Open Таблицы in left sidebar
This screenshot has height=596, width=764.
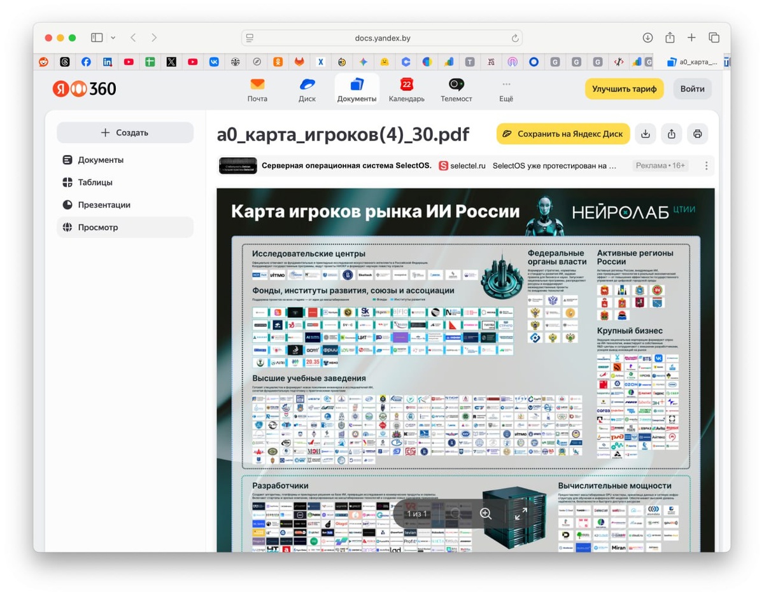pos(125,182)
